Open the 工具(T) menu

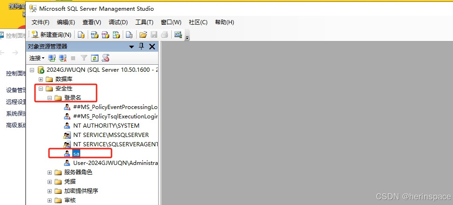point(144,22)
